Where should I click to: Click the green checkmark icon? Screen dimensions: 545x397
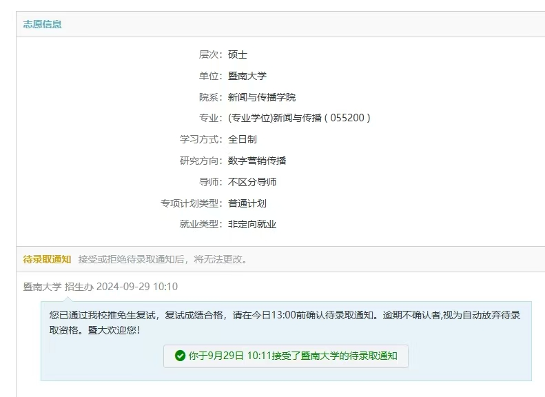tap(180, 356)
